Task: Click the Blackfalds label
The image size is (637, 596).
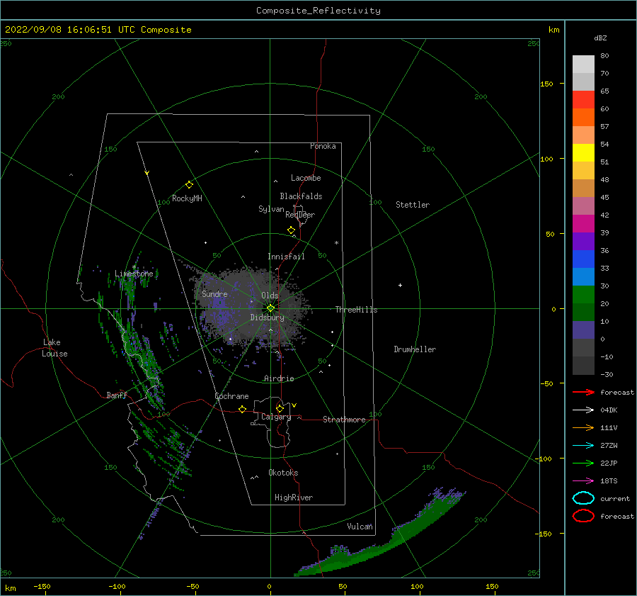Action: 301,196
